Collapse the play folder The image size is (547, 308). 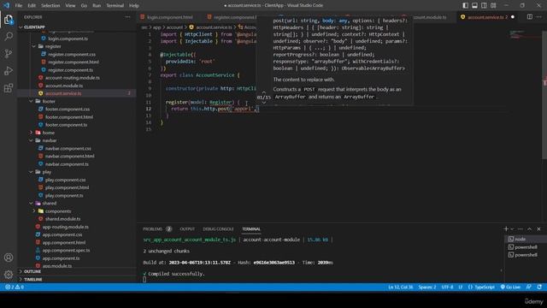coord(31,172)
